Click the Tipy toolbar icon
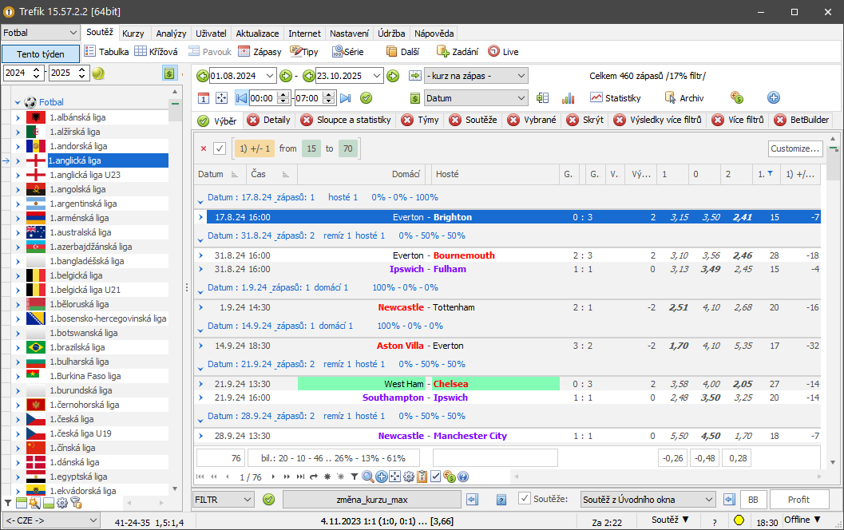 (304, 52)
